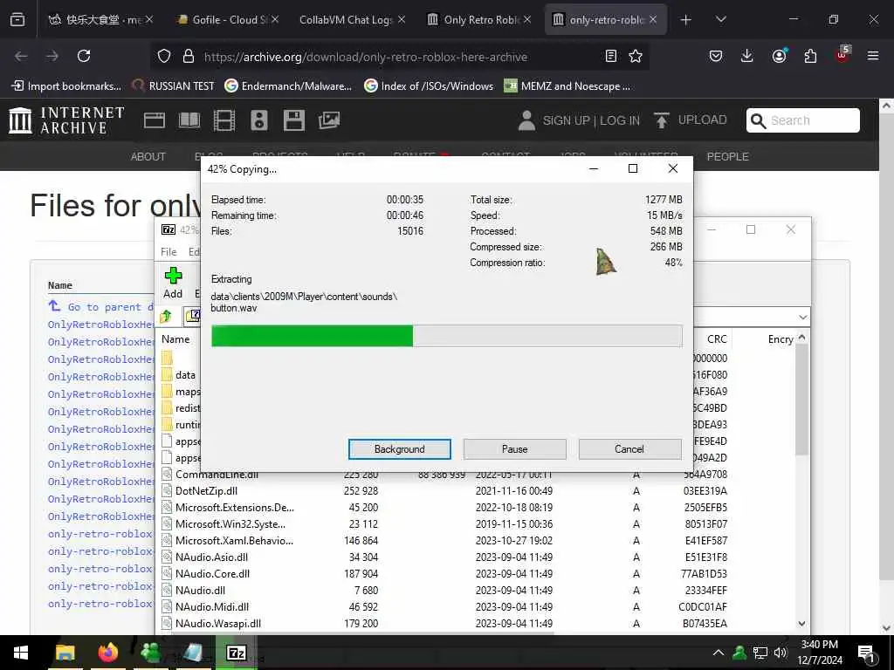This screenshot has width=894, height=670.
Task: Click the UPLOAD link
Action: click(x=691, y=120)
